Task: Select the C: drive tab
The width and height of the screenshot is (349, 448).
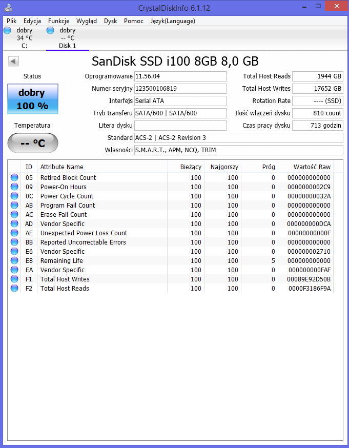Action: click(x=24, y=38)
